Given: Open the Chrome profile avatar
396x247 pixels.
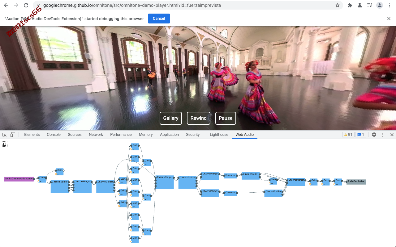Looking at the screenshot, I should point(379,5).
